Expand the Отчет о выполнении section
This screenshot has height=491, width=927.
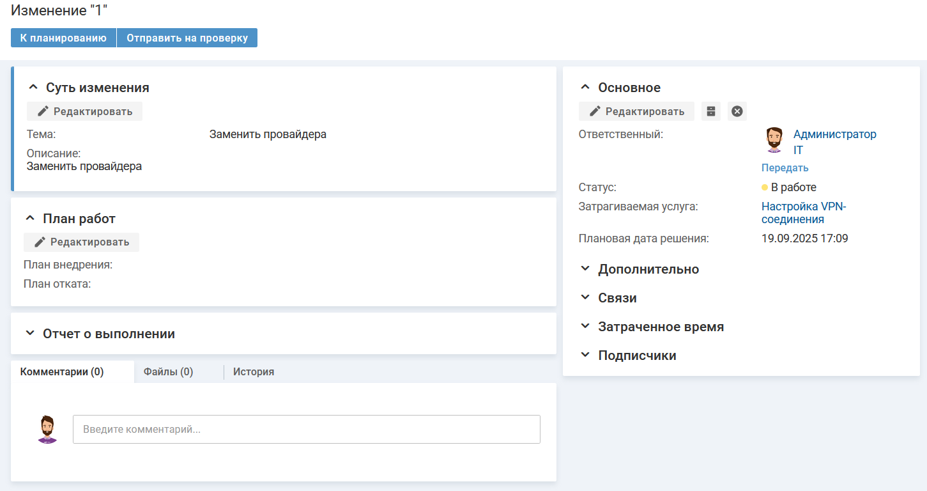(x=30, y=334)
